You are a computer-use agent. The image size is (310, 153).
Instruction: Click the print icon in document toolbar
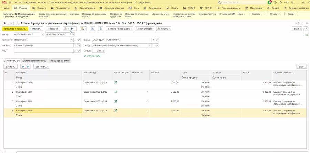[73, 29]
